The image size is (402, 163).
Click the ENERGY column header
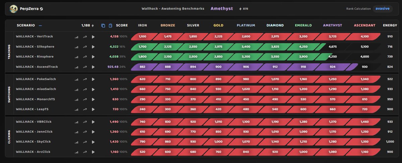click(x=390, y=25)
